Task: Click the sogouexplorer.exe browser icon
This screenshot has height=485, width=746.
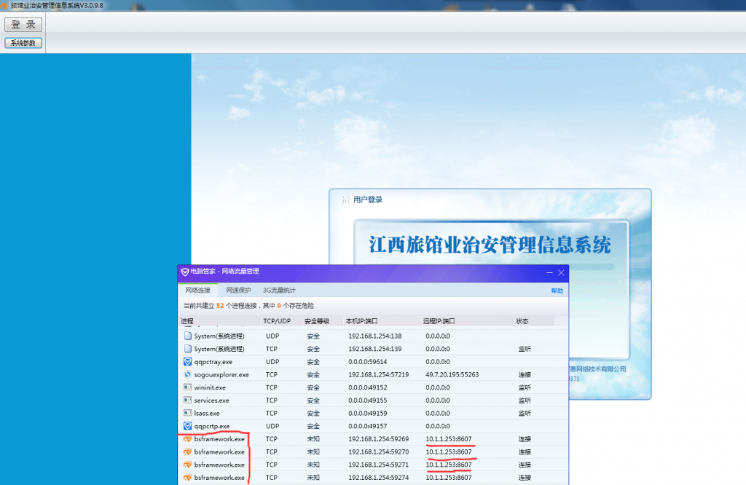Action: pyautogui.click(x=187, y=374)
